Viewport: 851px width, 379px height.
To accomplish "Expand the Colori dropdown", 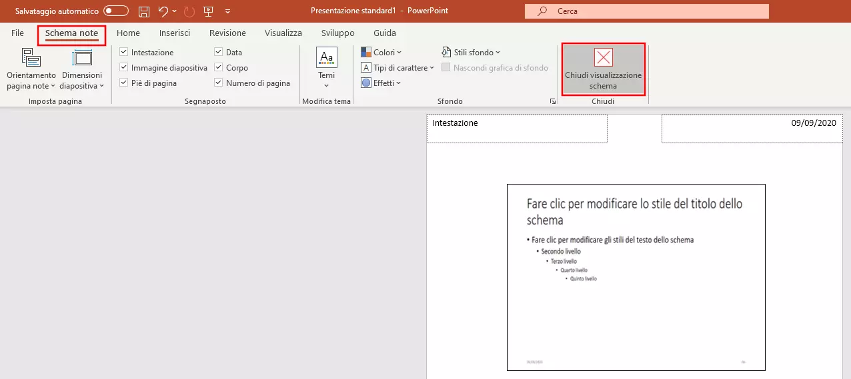I will click(x=381, y=52).
